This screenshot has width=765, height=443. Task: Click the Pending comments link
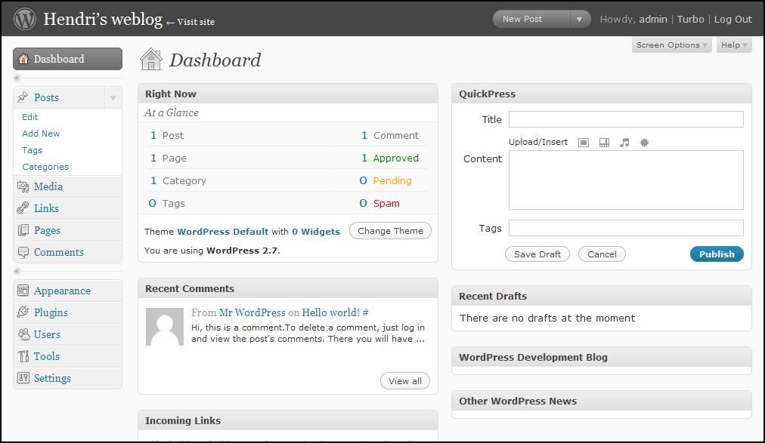tap(392, 180)
